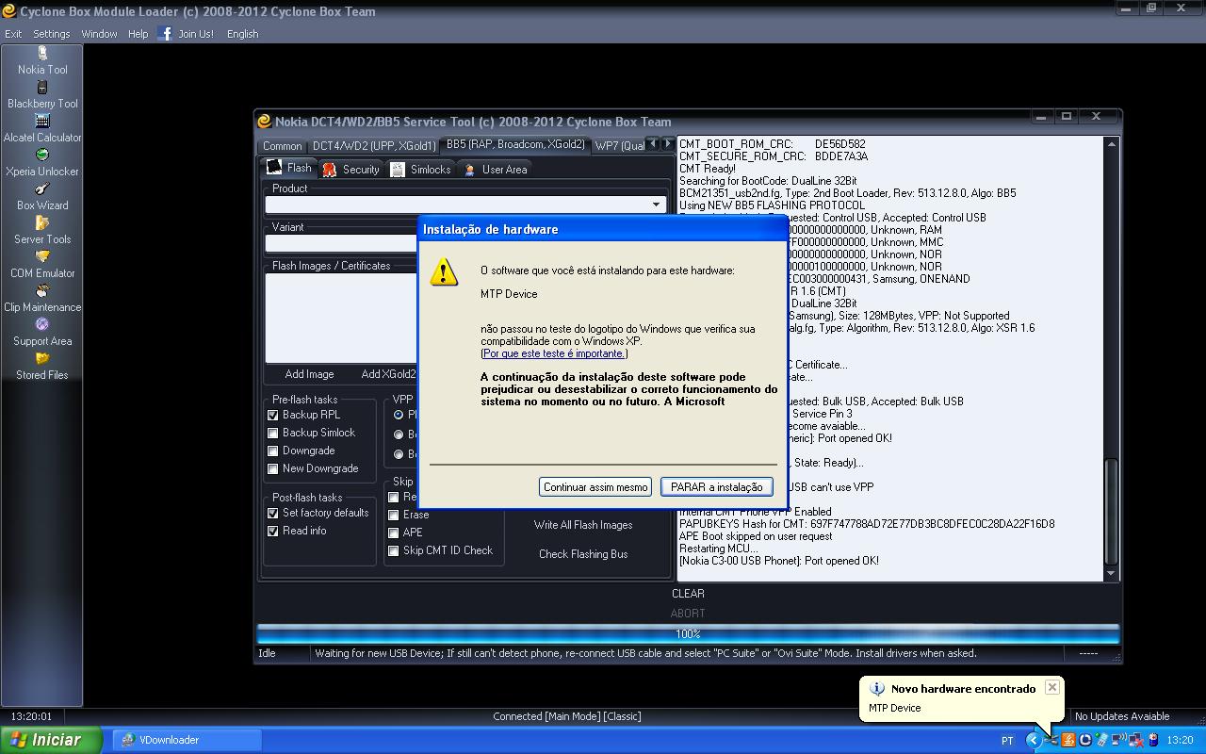The image size is (1206, 754).
Task: Toggle Read info checkbox
Action: coord(273,531)
